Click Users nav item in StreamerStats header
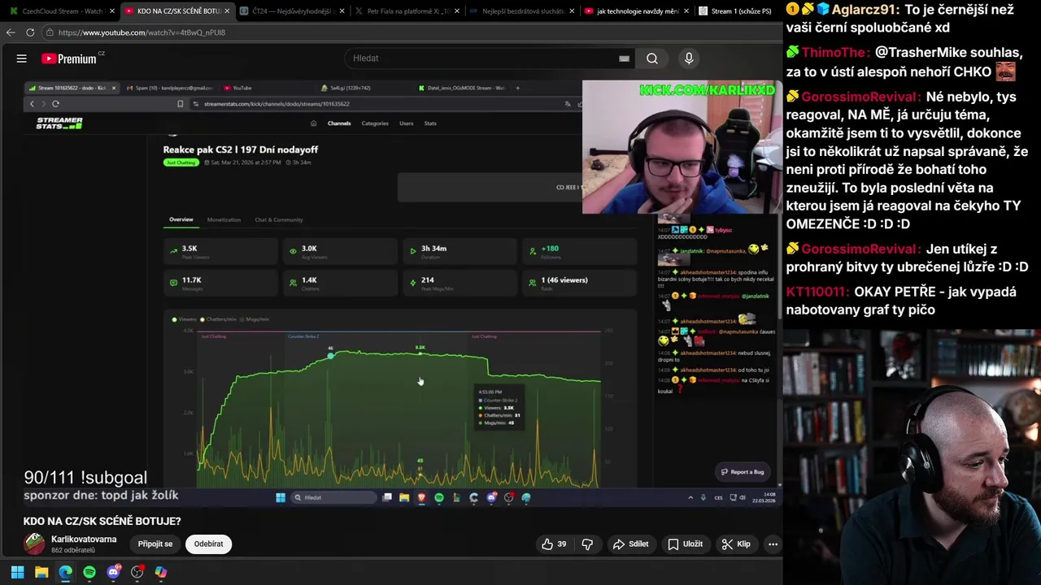The height and width of the screenshot is (585, 1041). [x=407, y=123]
